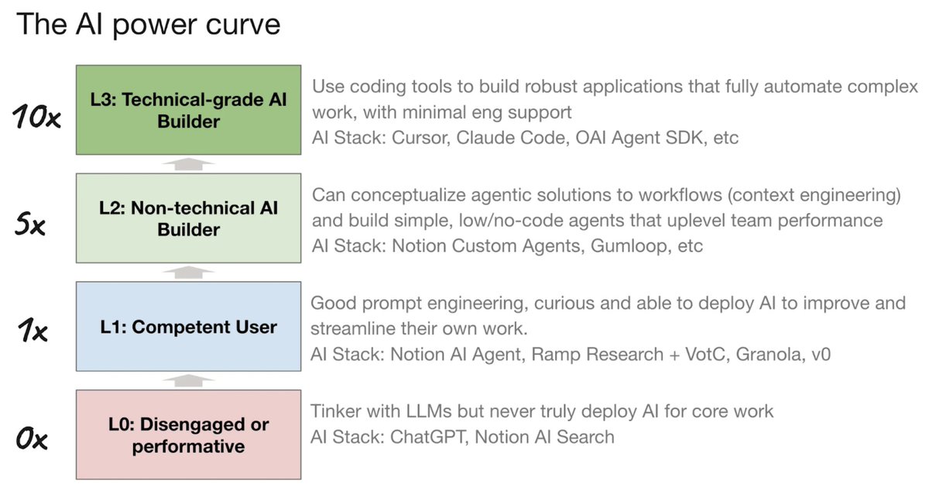Click the title "The AI power curve"
This screenshot has width=929, height=487.
pyautogui.click(x=148, y=25)
